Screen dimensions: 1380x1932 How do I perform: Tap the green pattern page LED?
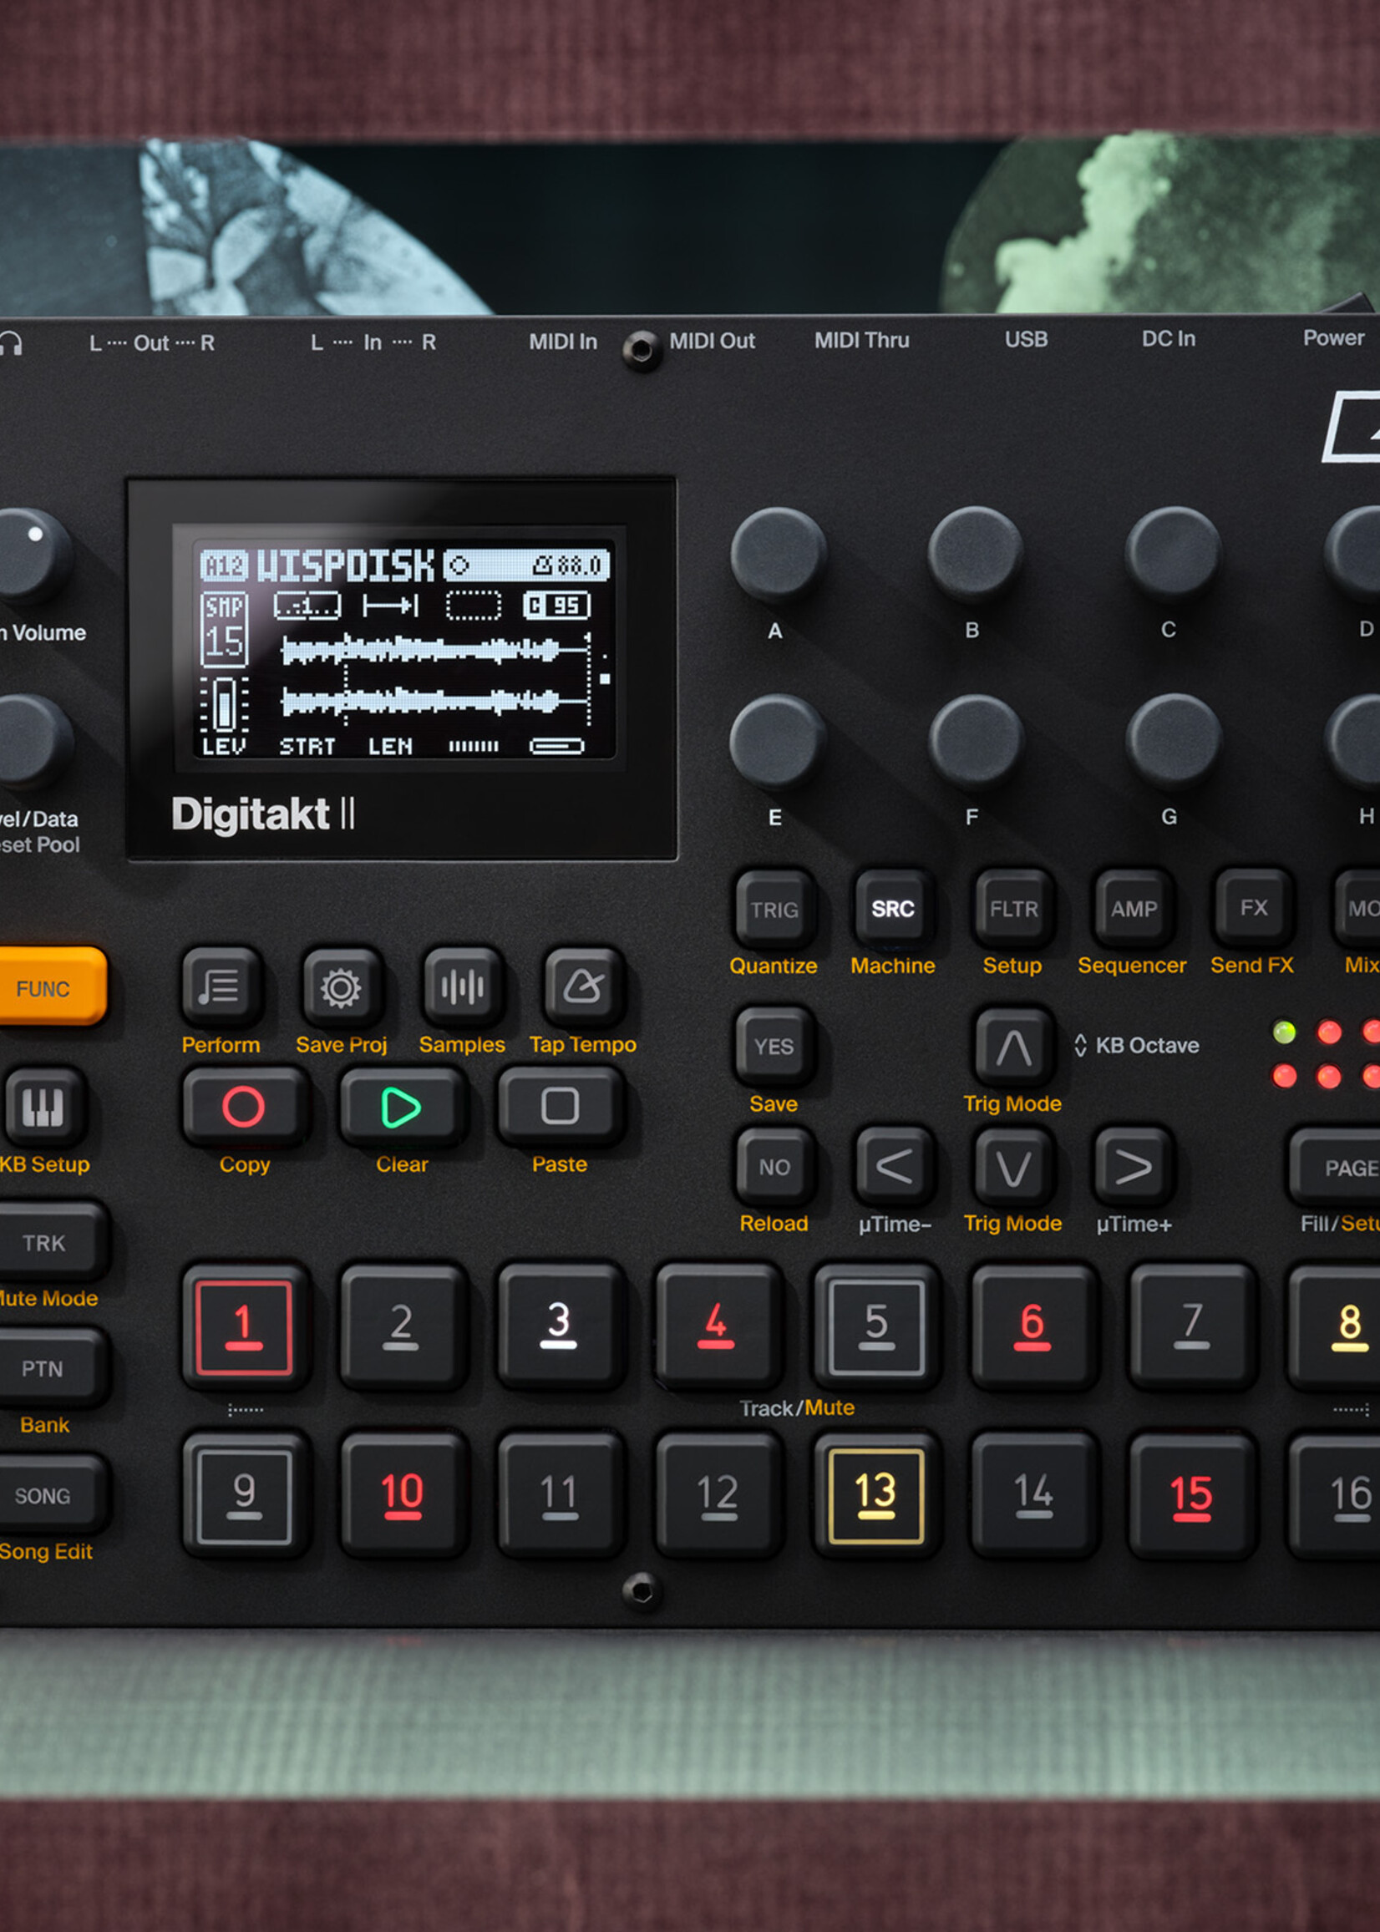click(x=1284, y=1033)
